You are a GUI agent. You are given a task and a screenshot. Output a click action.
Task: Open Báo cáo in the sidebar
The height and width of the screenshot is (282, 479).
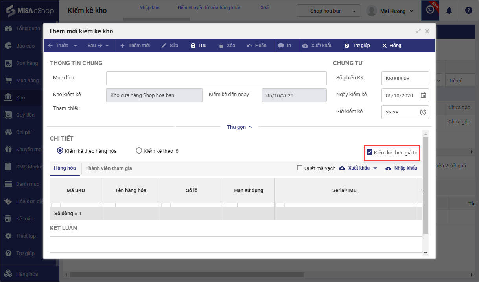25,46
